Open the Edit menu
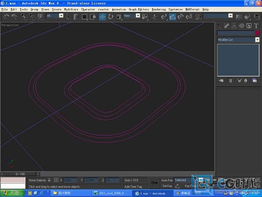 pyautogui.click(x=14, y=9)
